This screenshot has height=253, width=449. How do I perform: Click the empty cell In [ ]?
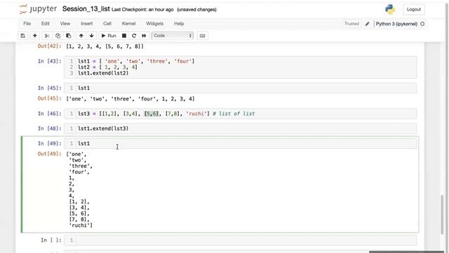[240, 240]
